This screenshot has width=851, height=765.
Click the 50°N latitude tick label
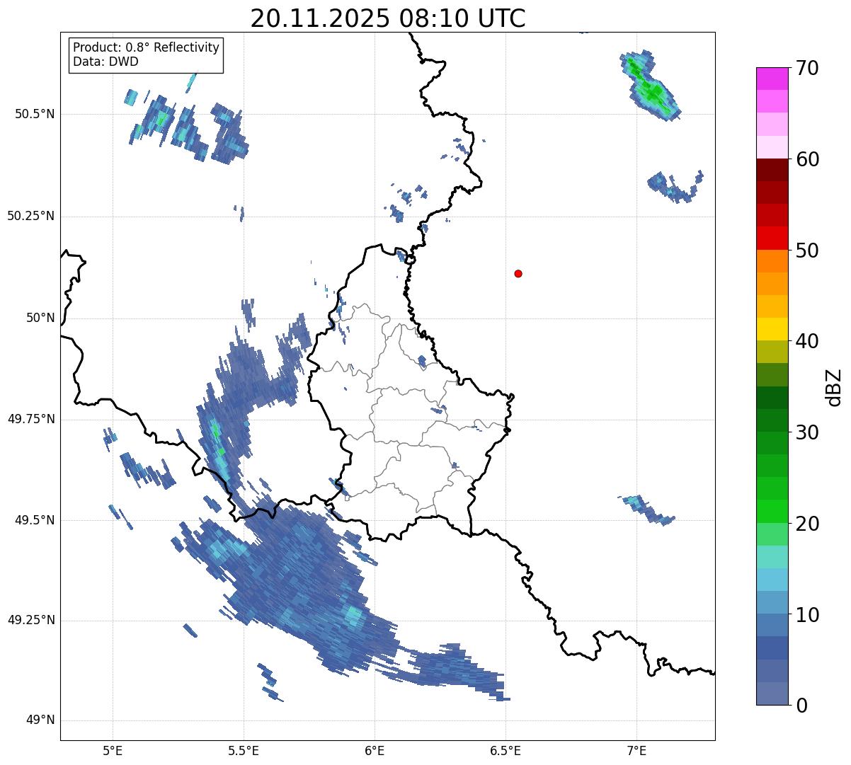pos(40,318)
